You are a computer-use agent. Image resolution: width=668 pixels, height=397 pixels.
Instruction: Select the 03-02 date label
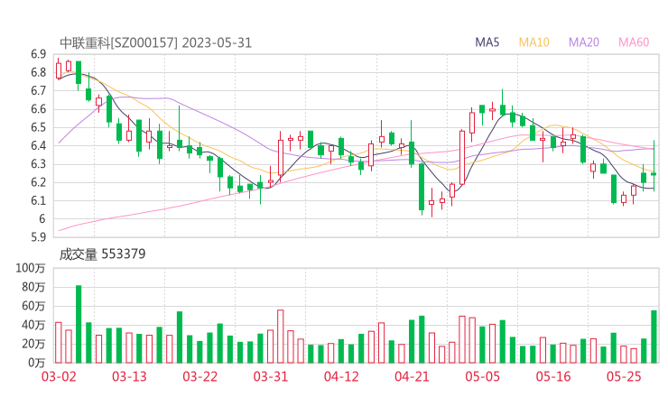point(59,376)
